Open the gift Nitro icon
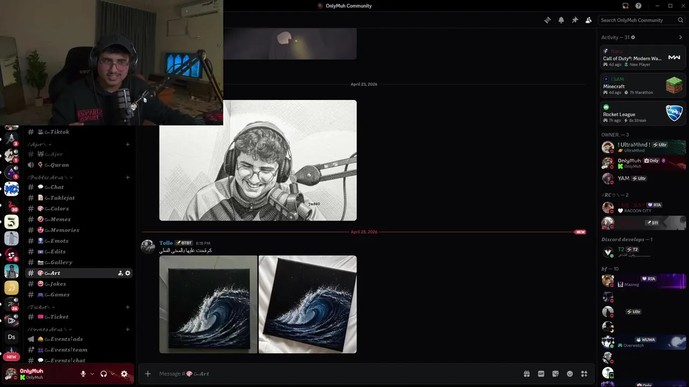This screenshot has height=387, width=689. pyautogui.click(x=526, y=374)
